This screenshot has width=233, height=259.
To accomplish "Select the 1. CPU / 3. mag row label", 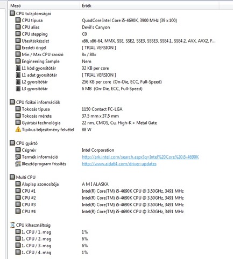I will [x=37, y=246].
